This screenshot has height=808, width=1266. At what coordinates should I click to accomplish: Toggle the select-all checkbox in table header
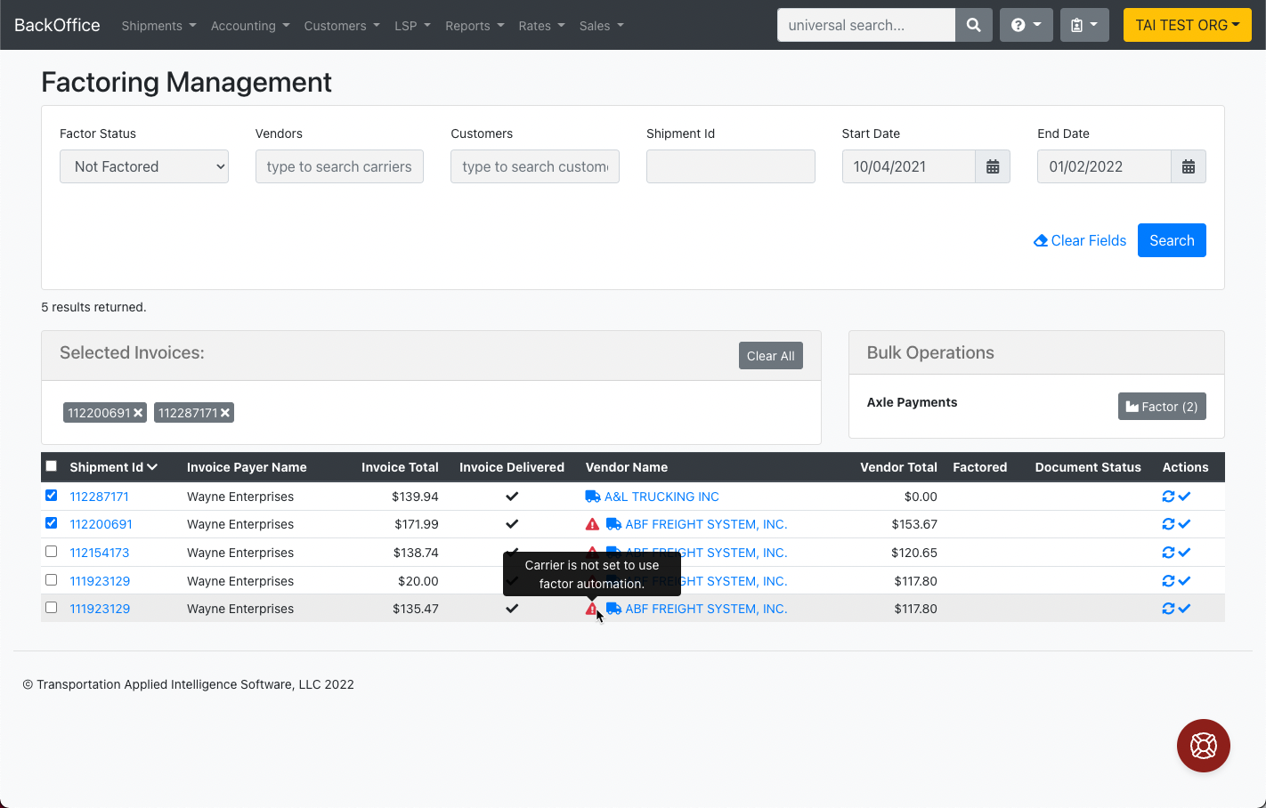click(x=51, y=465)
